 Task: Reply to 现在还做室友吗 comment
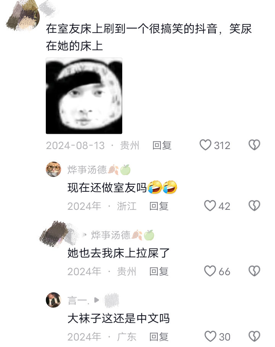(x=159, y=206)
